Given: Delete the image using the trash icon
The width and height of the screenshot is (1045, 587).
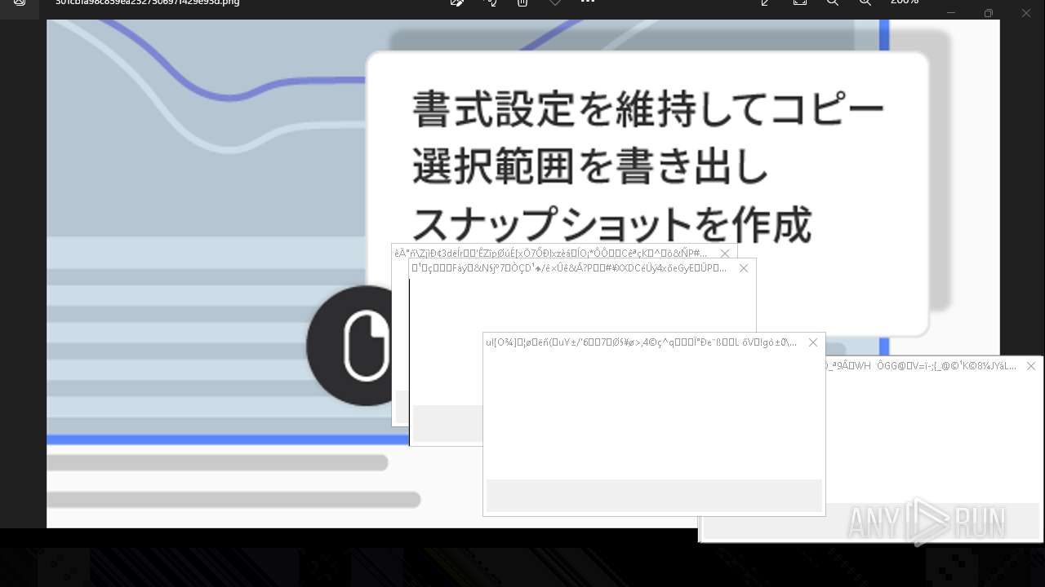Looking at the screenshot, I should click(x=522, y=2).
